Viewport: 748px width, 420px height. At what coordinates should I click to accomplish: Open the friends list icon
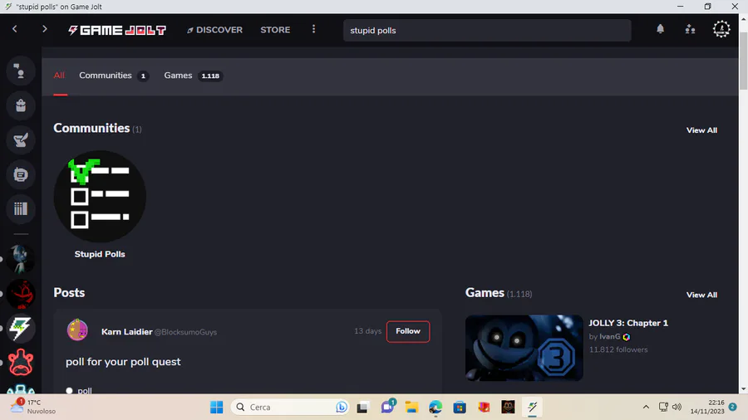[690, 30]
